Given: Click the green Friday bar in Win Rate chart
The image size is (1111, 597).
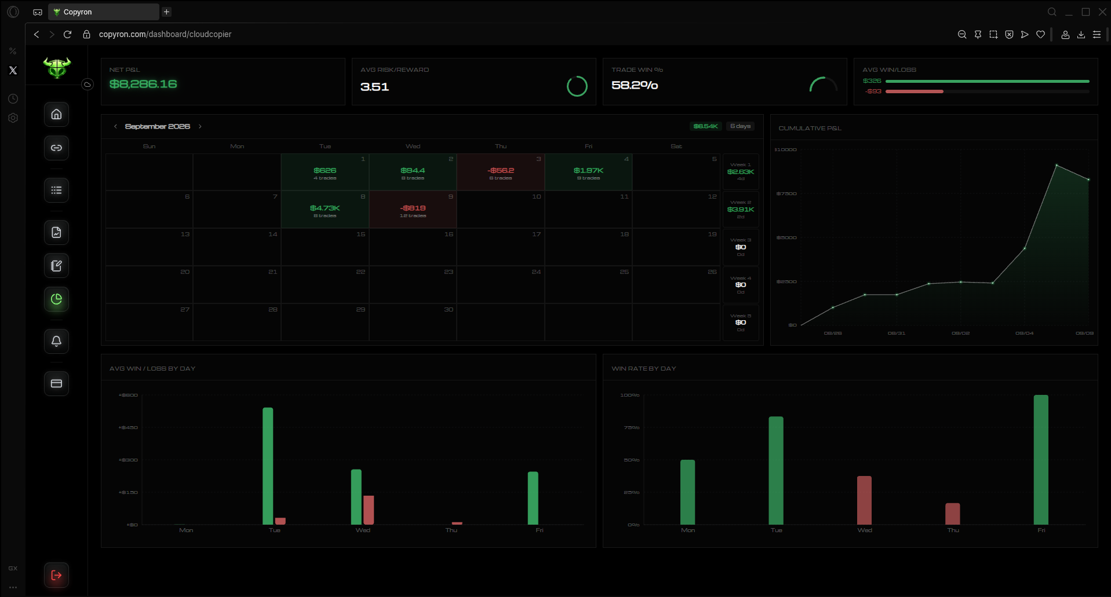Looking at the screenshot, I should (x=1041, y=460).
